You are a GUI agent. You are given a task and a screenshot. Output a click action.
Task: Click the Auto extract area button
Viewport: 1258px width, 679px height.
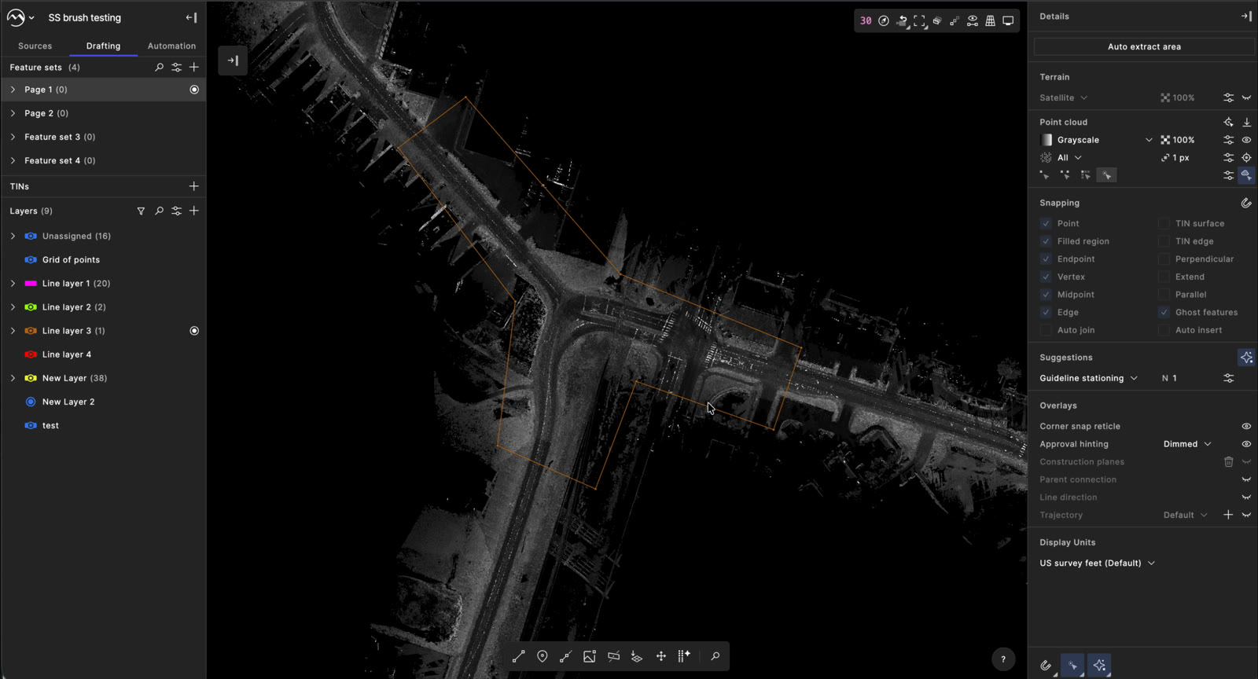click(1144, 46)
